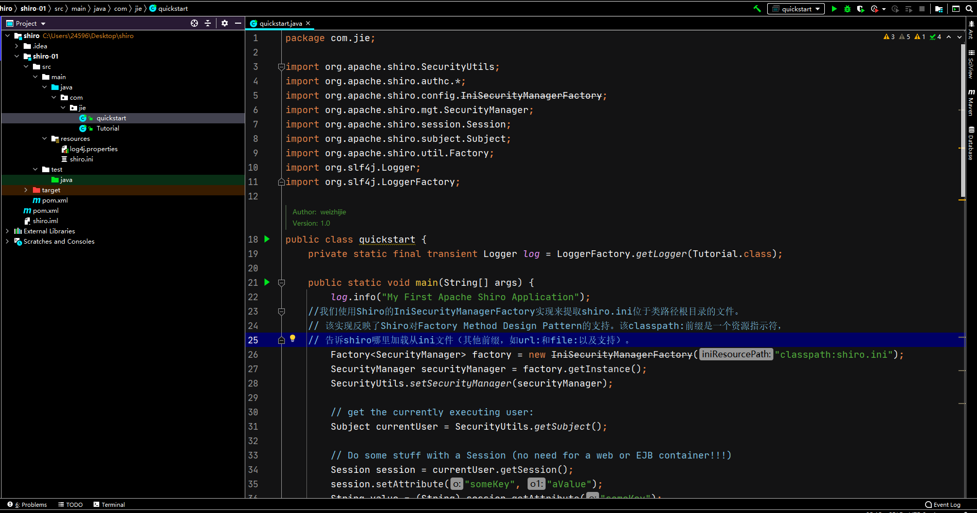Open Project panel gear settings

225,23
